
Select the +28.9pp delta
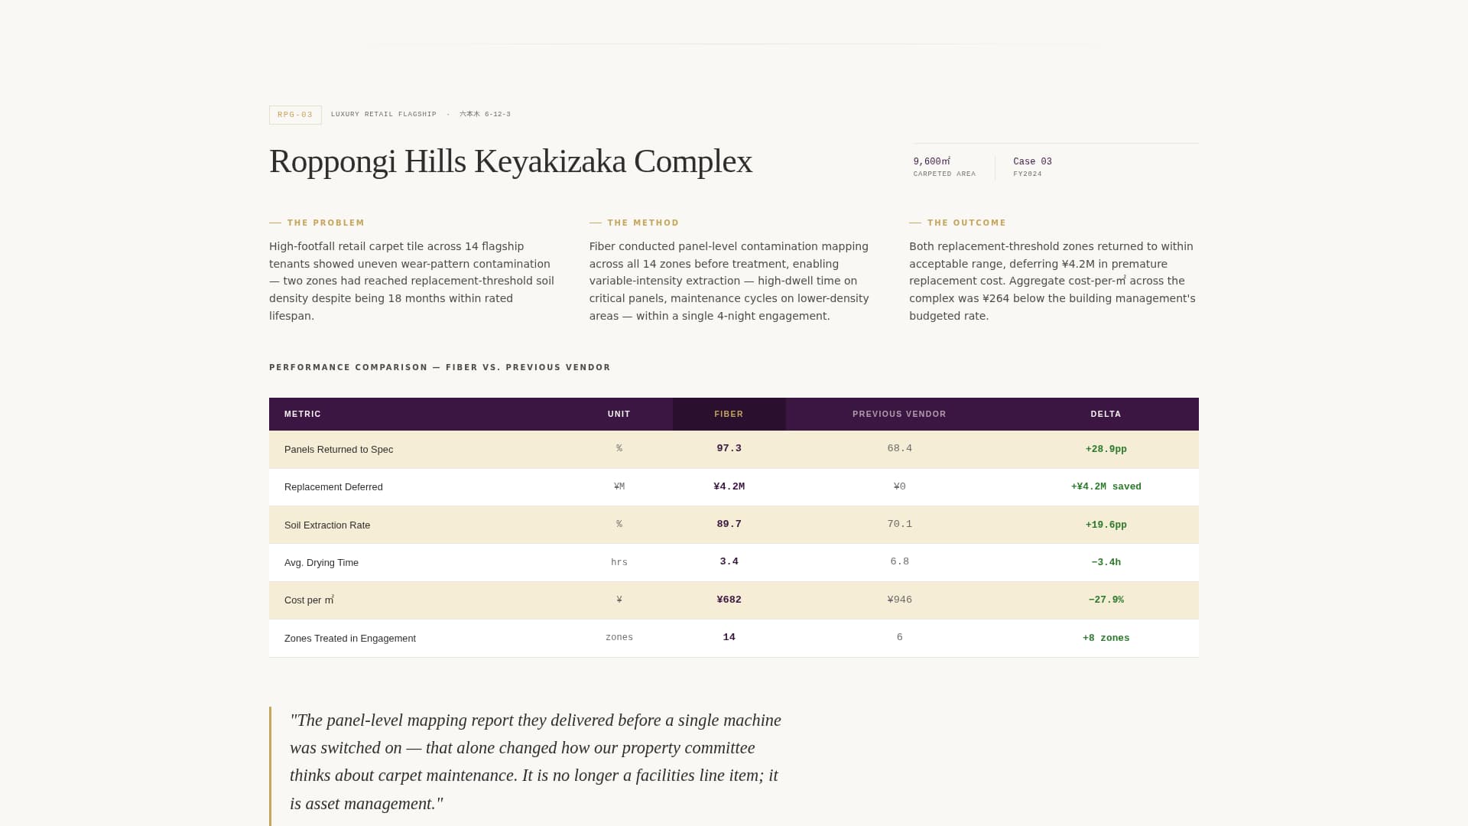click(1106, 450)
